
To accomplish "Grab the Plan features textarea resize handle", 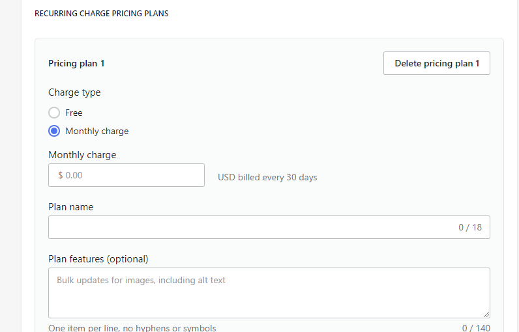I will [x=486, y=314].
